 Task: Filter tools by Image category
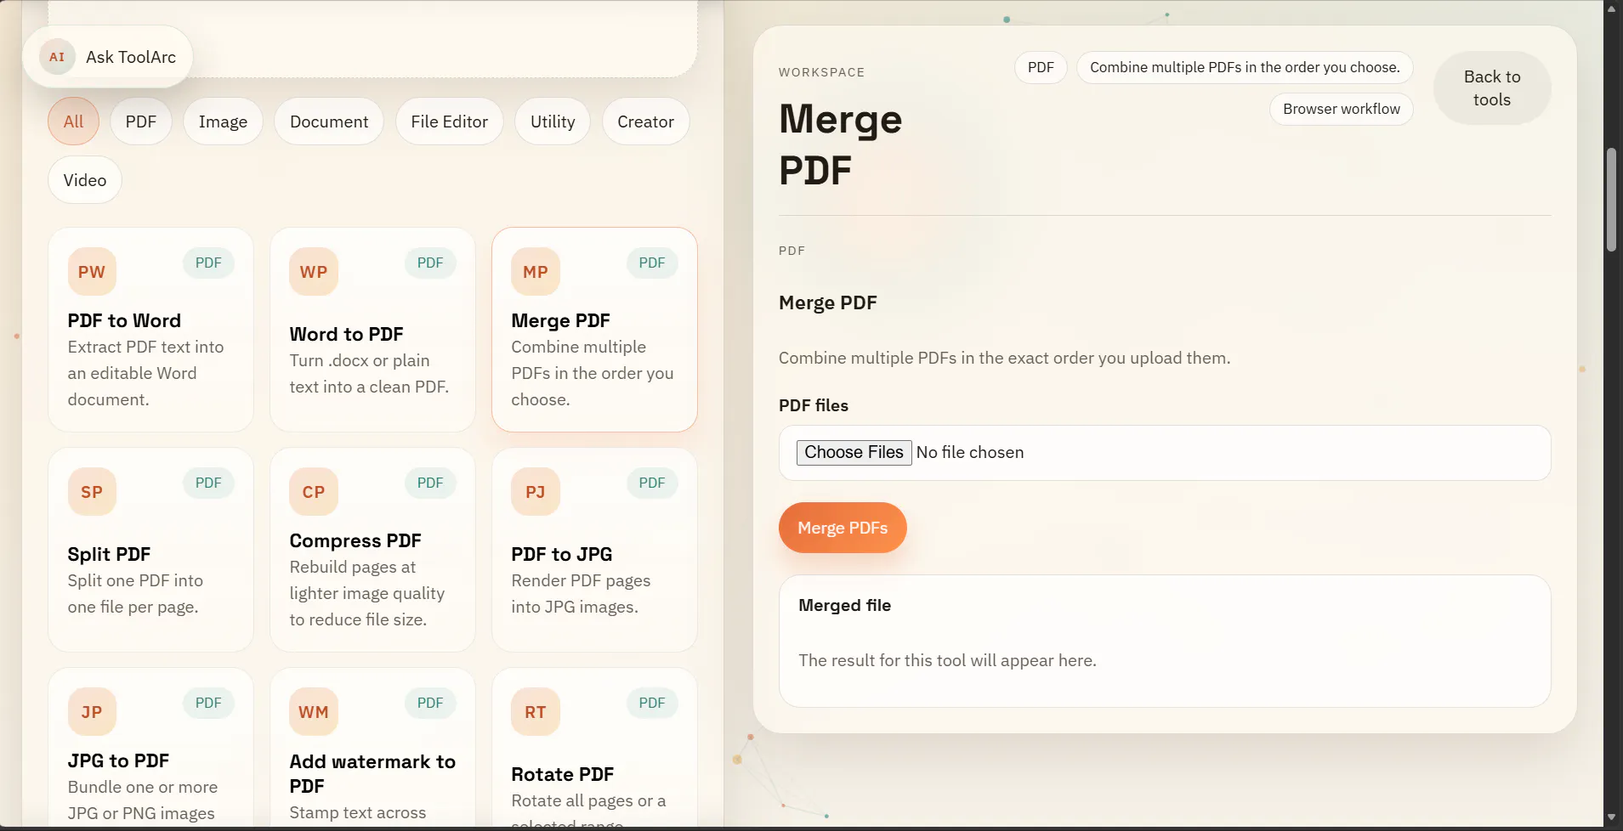click(223, 122)
